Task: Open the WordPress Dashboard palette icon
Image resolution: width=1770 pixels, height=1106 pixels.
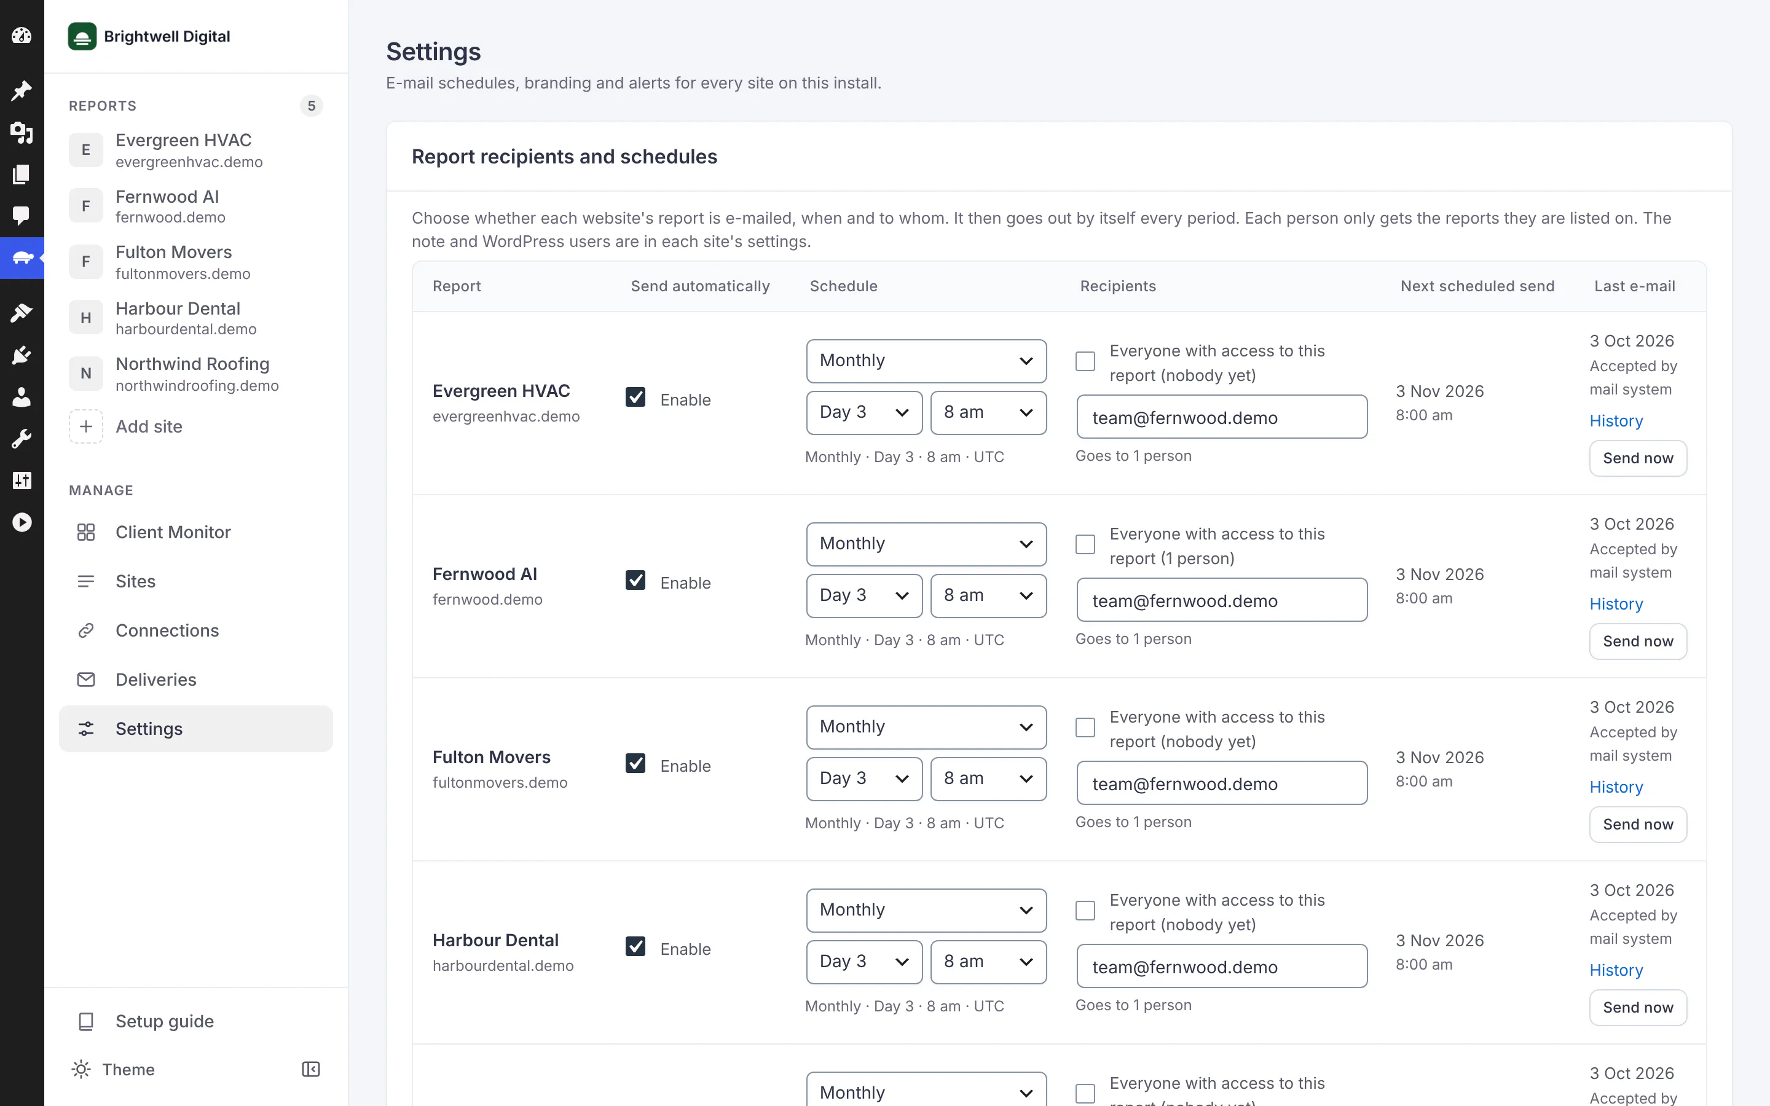Action: tap(22, 35)
